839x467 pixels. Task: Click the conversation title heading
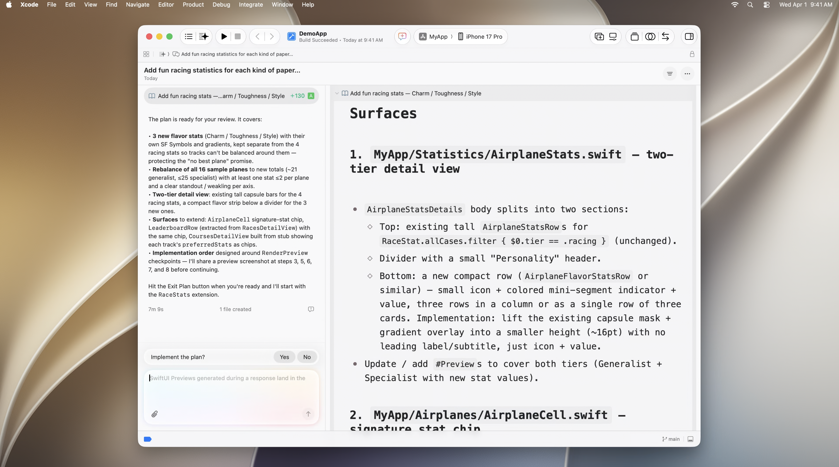(222, 70)
